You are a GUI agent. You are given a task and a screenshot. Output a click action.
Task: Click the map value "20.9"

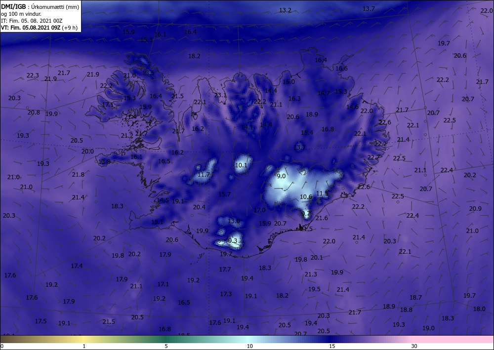tap(475, 209)
